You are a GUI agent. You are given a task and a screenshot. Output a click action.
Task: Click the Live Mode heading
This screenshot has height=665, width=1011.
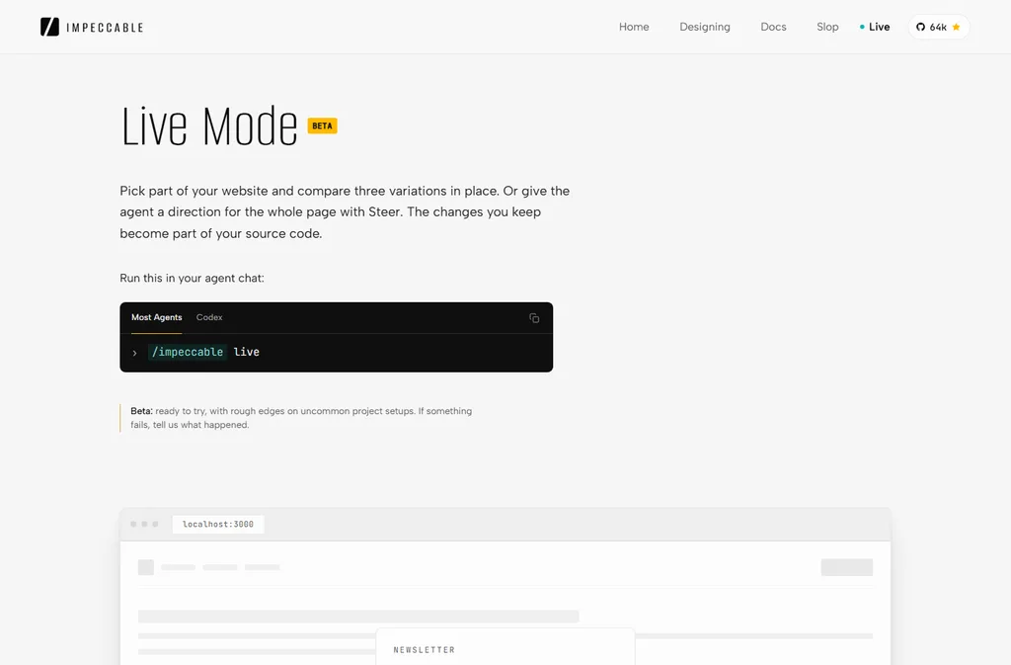click(x=209, y=125)
